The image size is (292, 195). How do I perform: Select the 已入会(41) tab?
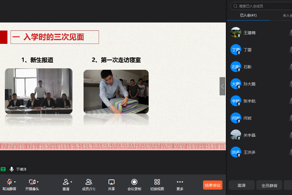coord(248,15)
